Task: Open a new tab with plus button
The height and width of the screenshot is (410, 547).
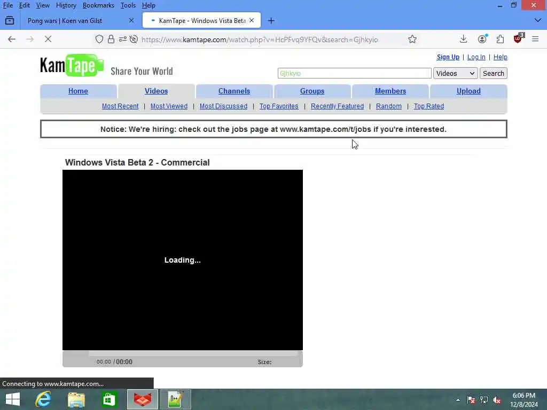Action: click(x=271, y=21)
